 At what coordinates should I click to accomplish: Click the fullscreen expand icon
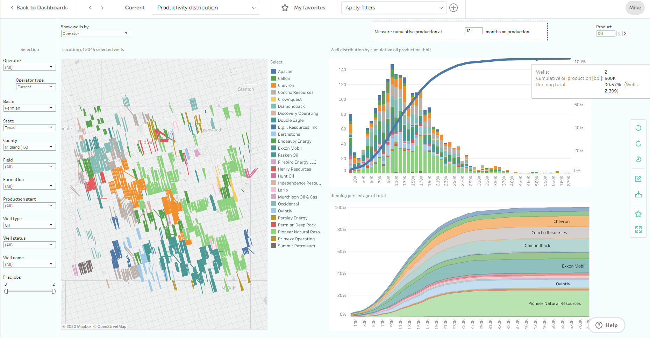pos(638,229)
